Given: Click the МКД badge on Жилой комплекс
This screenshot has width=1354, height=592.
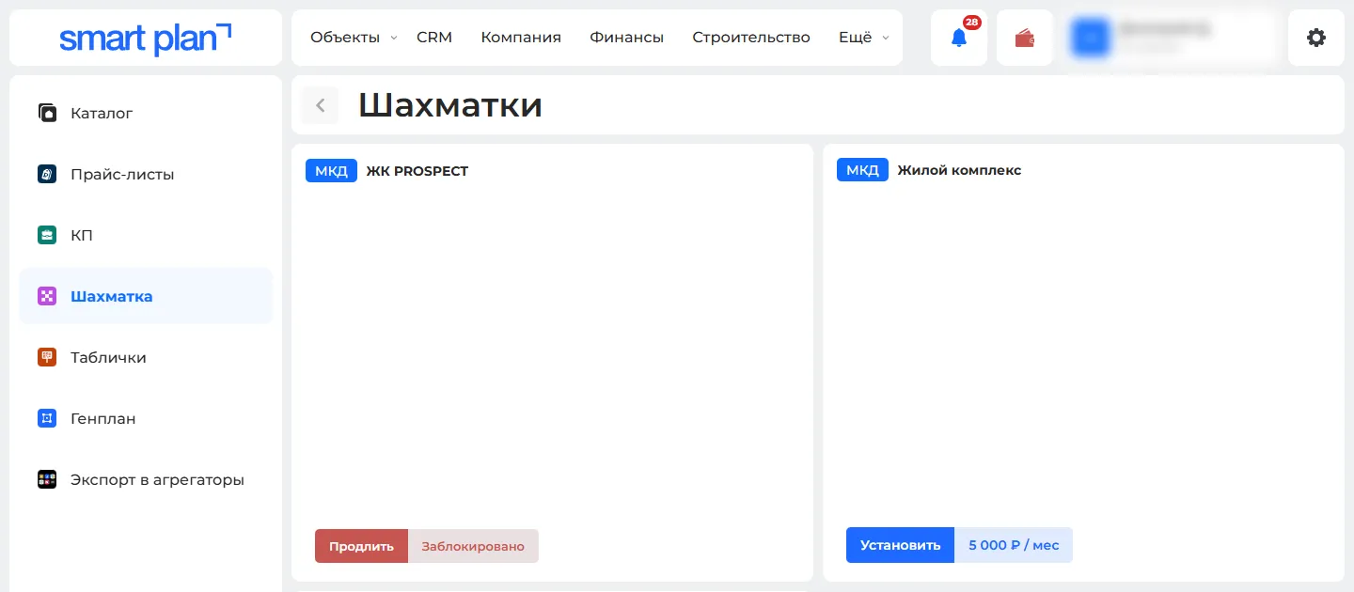Looking at the screenshot, I should [862, 170].
